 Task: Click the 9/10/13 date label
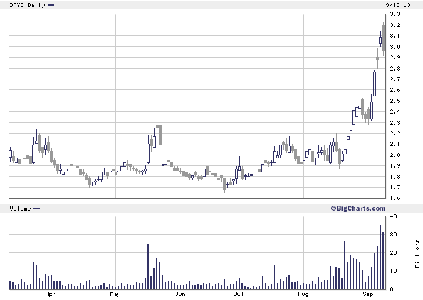398,5
